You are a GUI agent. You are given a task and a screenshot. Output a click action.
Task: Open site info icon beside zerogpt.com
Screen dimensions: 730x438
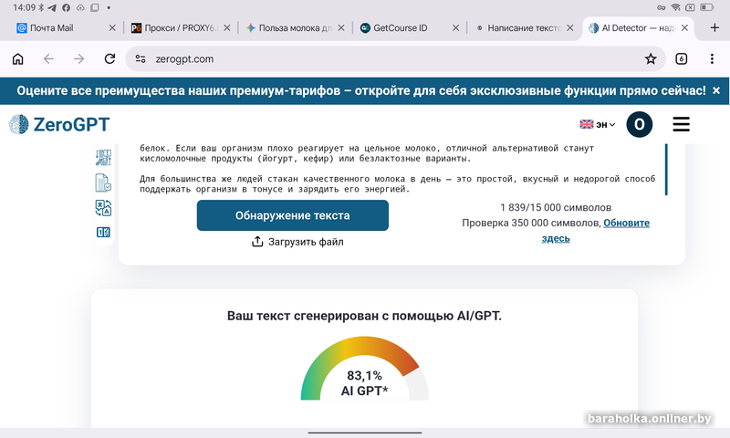[141, 59]
